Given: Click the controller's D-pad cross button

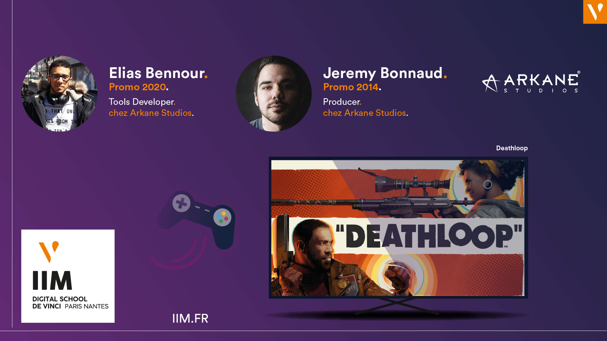Looking at the screenshot, I should [181, 203].
